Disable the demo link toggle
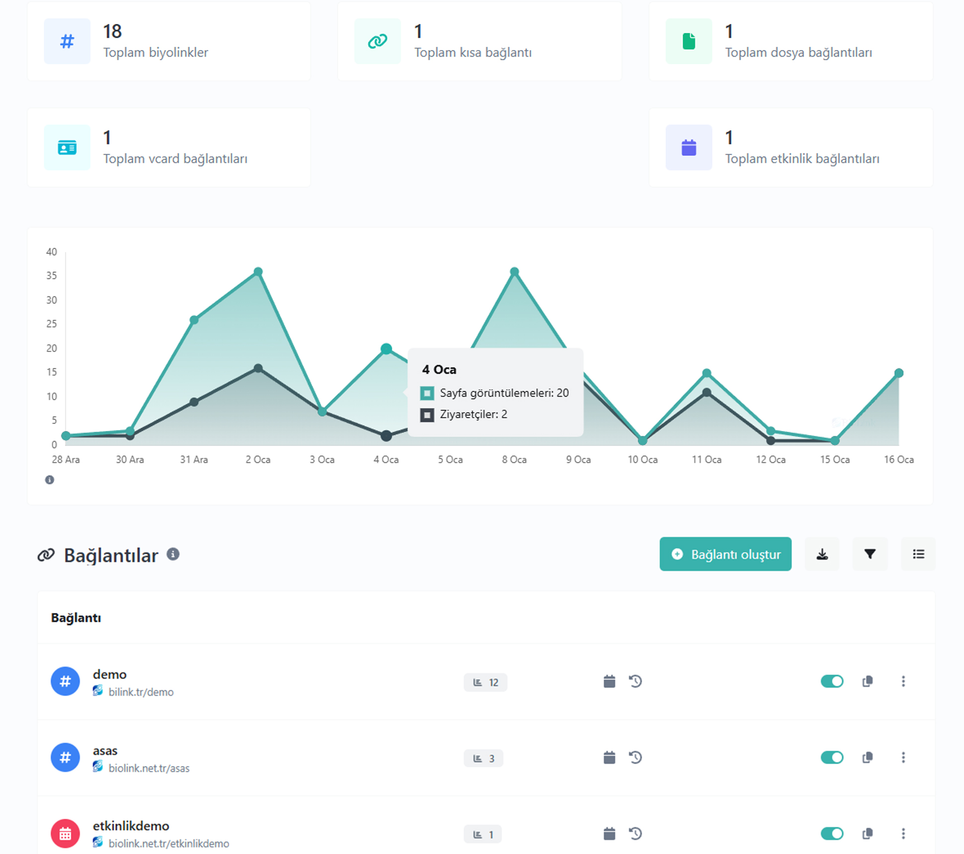Image resolution: width=964 pixels, height=854 pixels. tap(832, 681)
